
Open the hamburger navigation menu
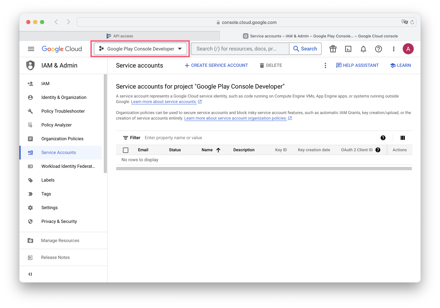[x=31, y=49]
